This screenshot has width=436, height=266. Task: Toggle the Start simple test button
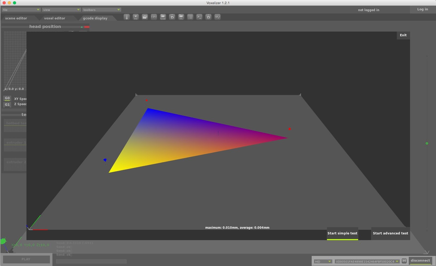click(342, 233)
